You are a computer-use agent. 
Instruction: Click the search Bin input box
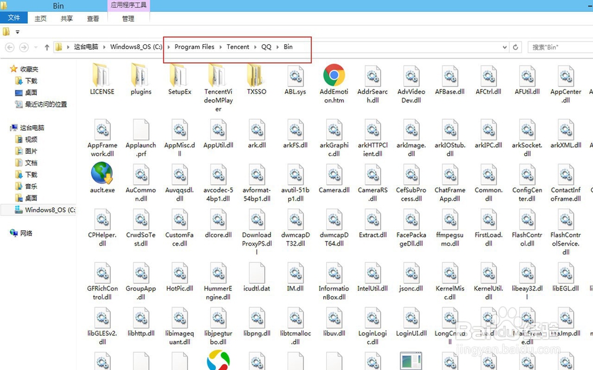click(x=560, y=47)
